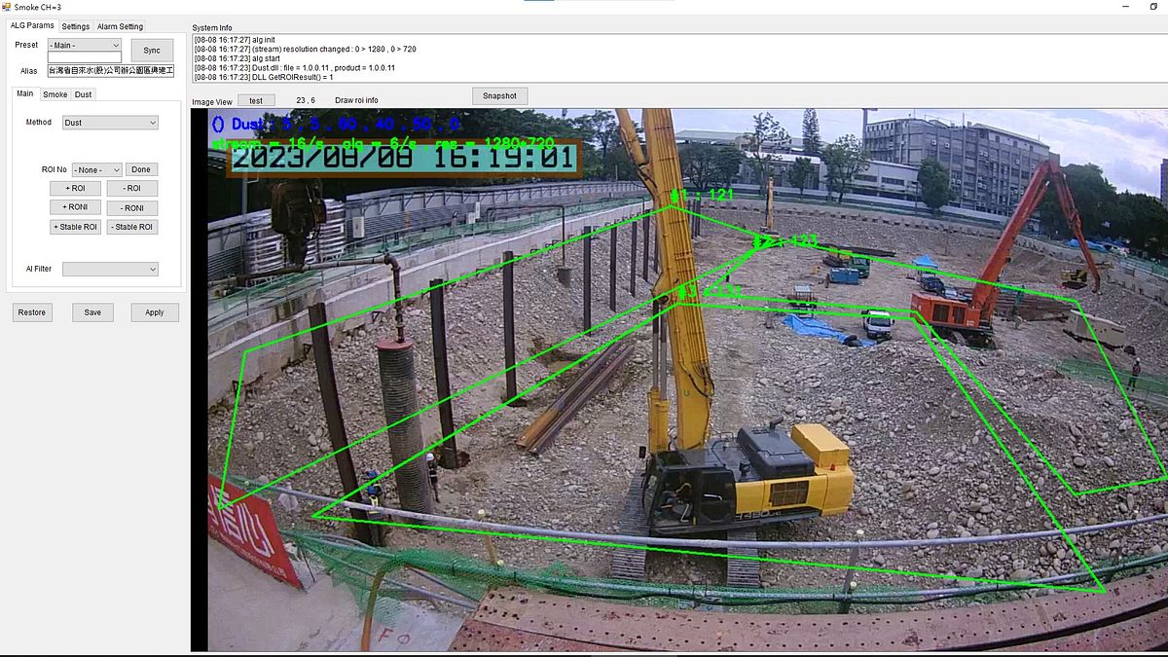Viewport: 1168px width, 657px height.
Task: Apply the algorithm settings
Action: point(154,311)
